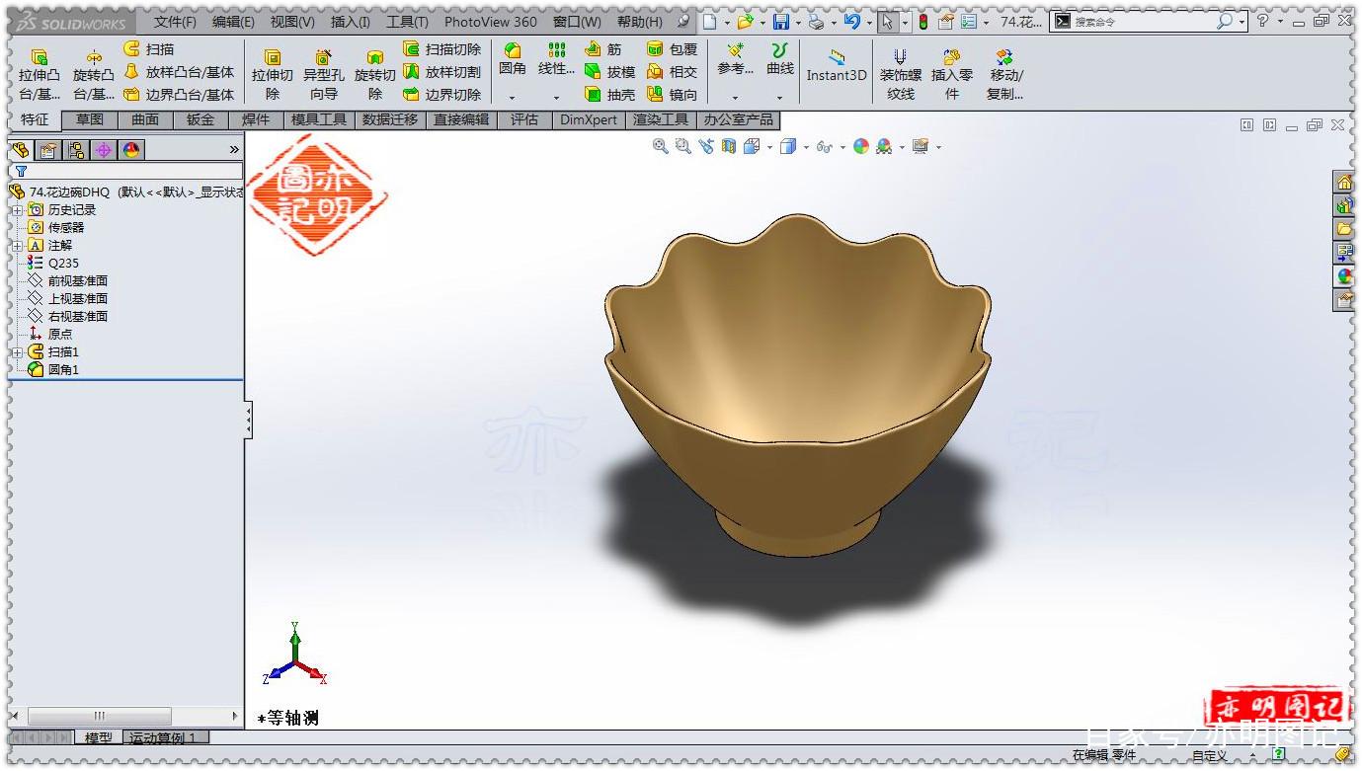
Task: Open the 异型孔向导 hole wizard
Action: click(323, 75)
